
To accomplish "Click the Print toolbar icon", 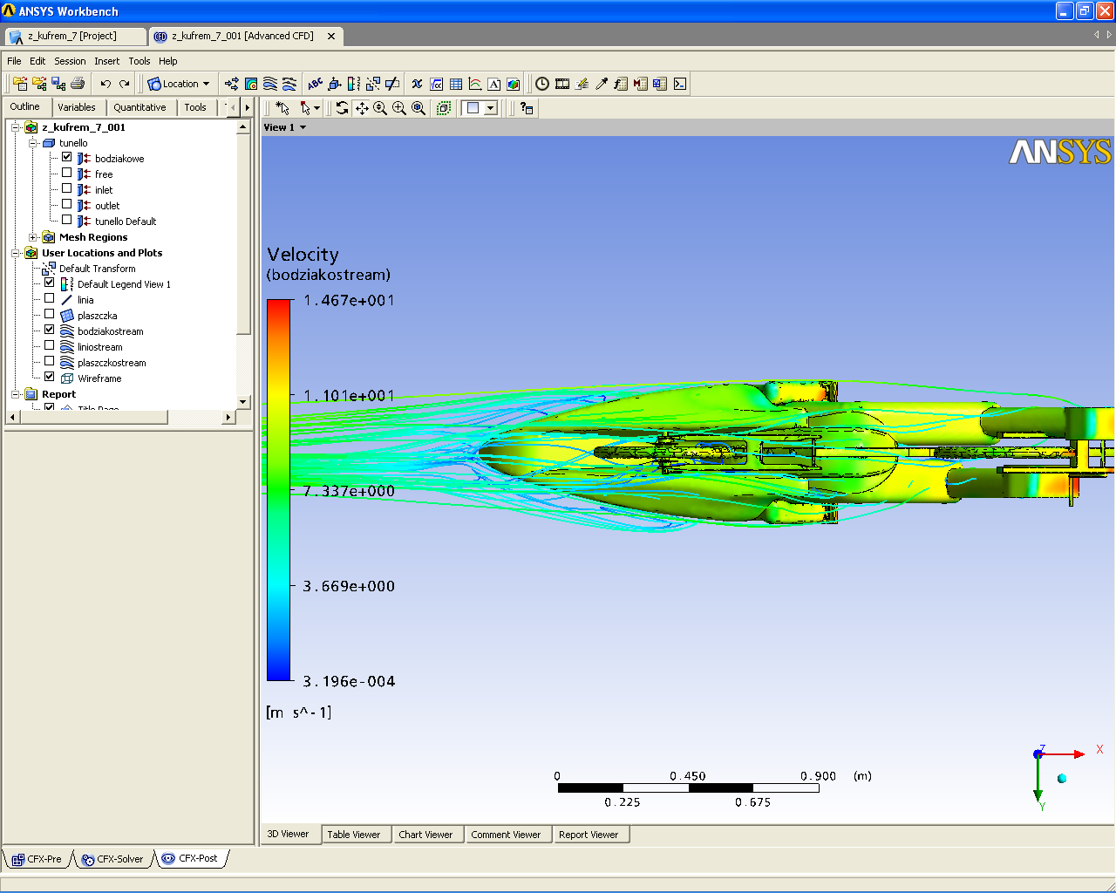I will 78,84.
